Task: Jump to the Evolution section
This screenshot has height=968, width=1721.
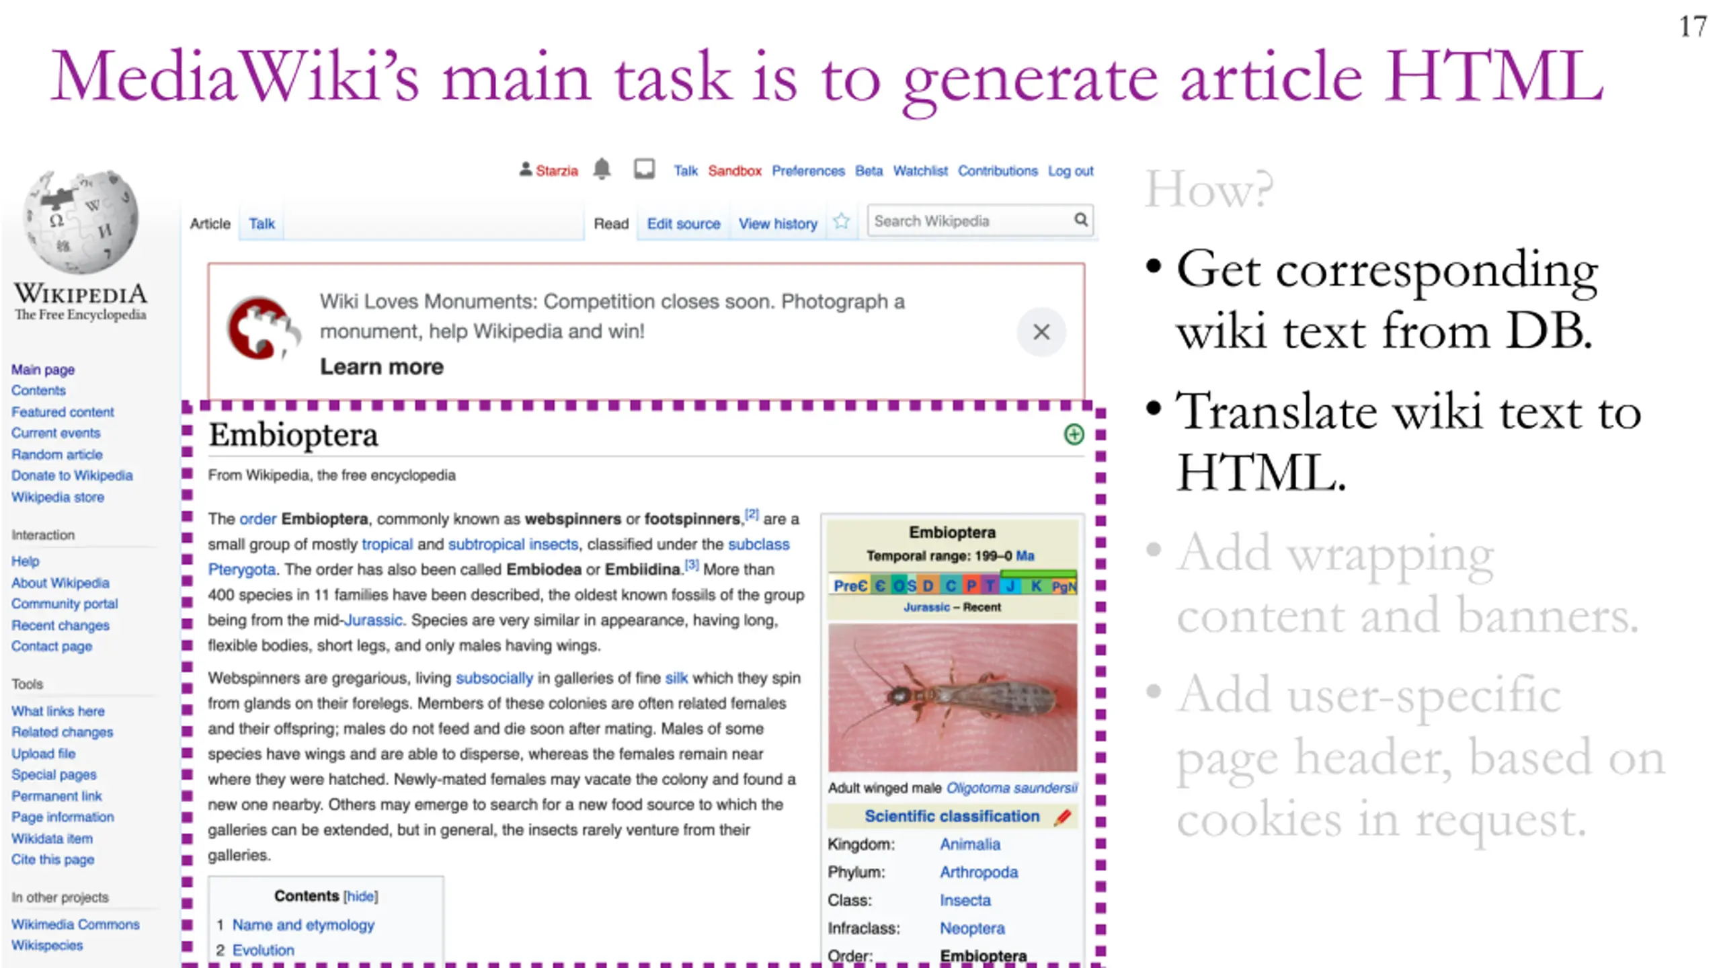Action: (264, 951)
